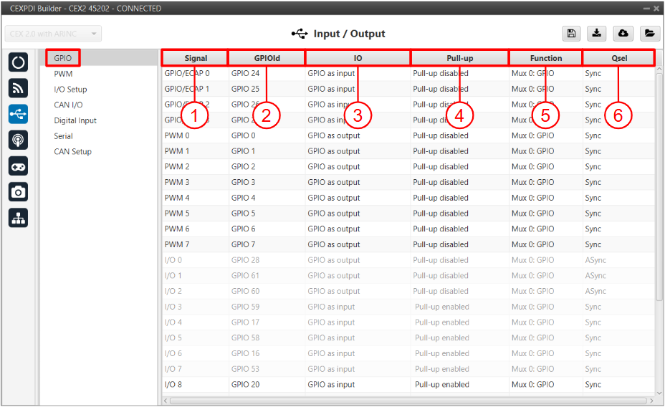Open the RSS signal icon sidebar section
665x407 pixels.
coord(19,87)
